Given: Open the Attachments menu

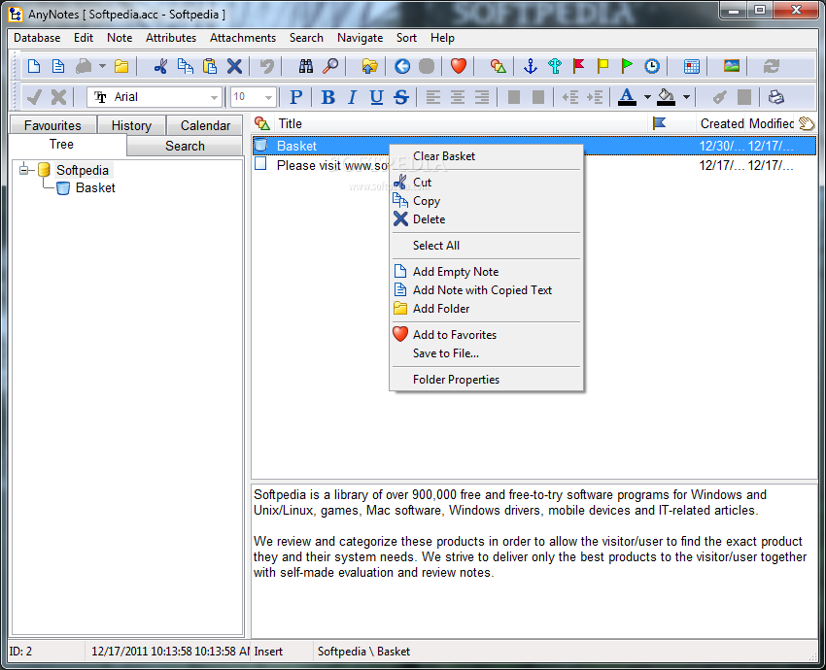Looking at the screenshot, I should [242, 38].
